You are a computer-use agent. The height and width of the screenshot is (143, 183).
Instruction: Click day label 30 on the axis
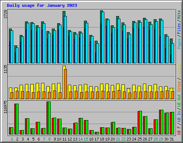[166, 139]
